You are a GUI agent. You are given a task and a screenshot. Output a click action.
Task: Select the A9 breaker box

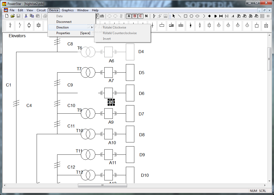point(108,113)
